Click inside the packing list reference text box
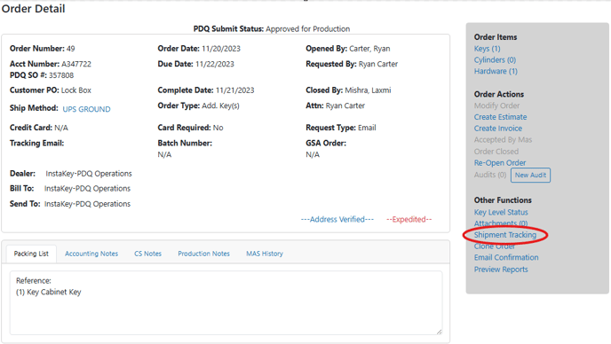The width and height of the screenshot is (611, 344). pos(226,302)
